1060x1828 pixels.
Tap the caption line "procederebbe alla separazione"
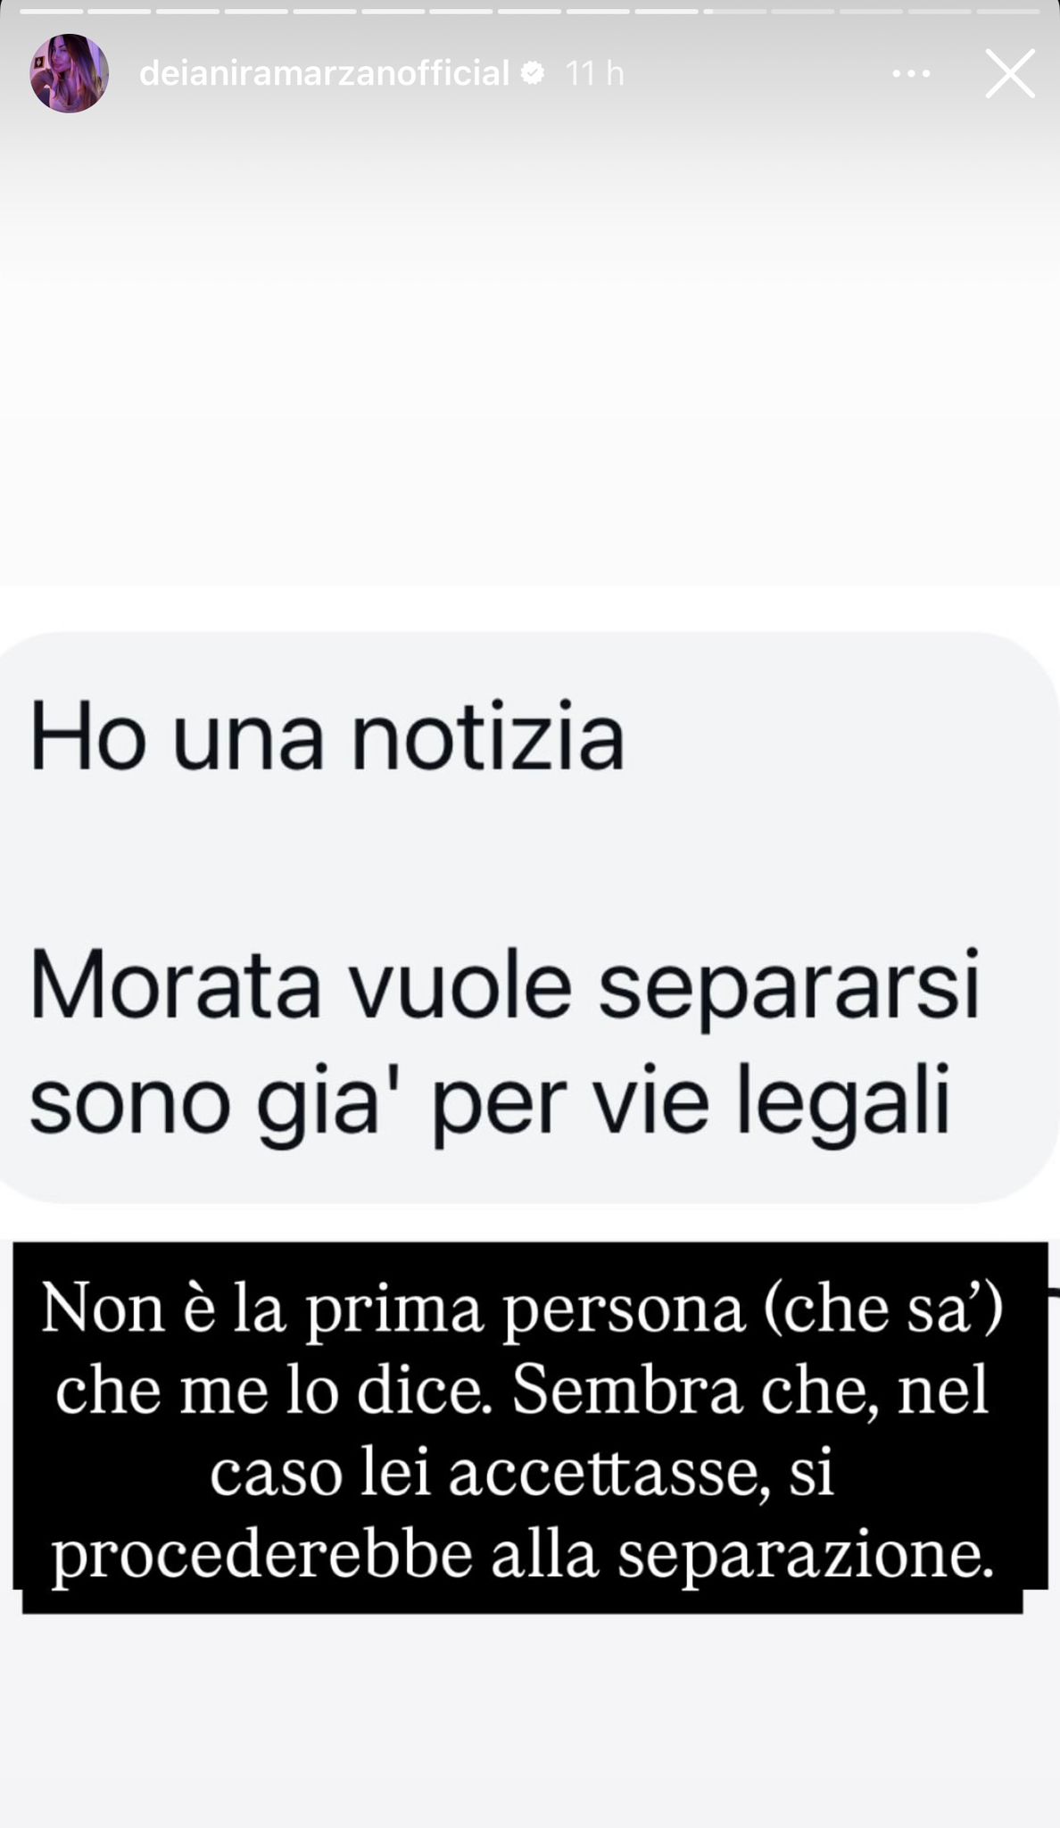coord(522,1555)
